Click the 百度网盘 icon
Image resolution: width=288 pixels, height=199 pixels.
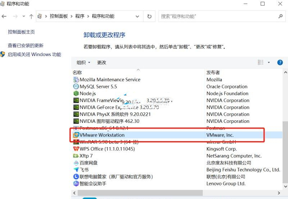76,163
